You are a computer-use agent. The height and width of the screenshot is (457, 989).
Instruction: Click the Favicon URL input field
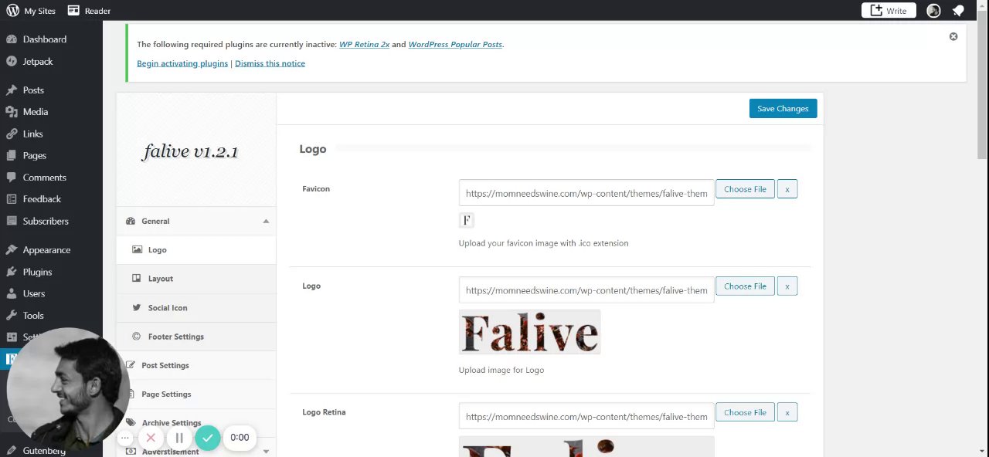586,193
